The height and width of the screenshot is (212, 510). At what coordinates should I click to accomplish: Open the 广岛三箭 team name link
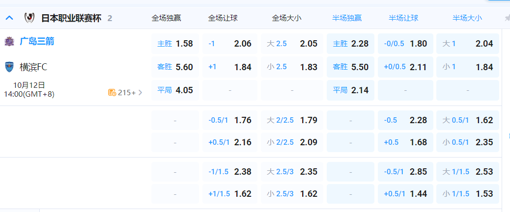[x=37, y=42]
